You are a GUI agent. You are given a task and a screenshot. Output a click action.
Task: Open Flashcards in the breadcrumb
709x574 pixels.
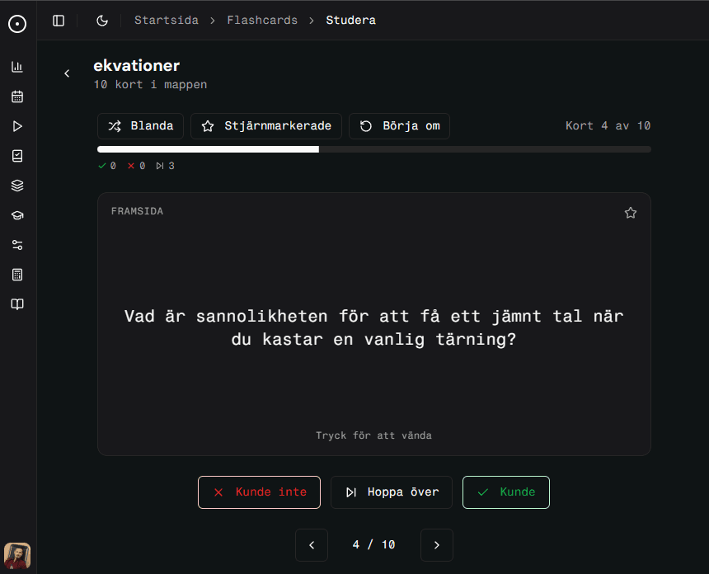(x=262, y=21)
